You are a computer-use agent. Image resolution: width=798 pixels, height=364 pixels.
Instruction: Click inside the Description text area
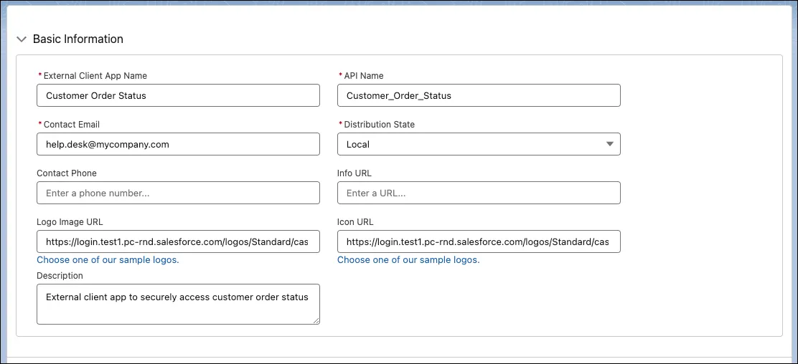[178, 304]
